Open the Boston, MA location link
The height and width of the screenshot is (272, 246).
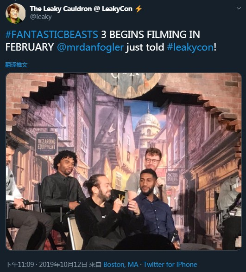click(x=121, y=265)
